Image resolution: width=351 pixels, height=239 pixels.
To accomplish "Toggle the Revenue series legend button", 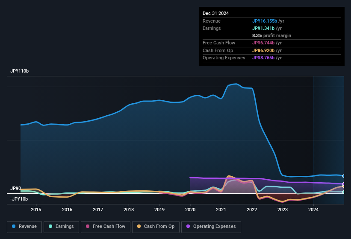I will (24, 227).
